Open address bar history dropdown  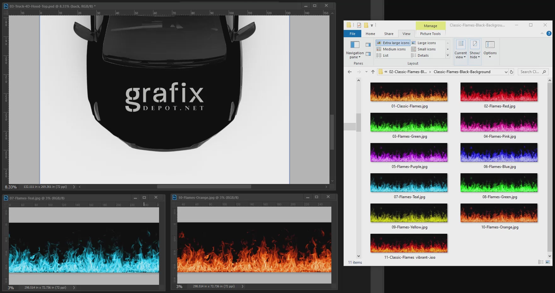point(506,72)
